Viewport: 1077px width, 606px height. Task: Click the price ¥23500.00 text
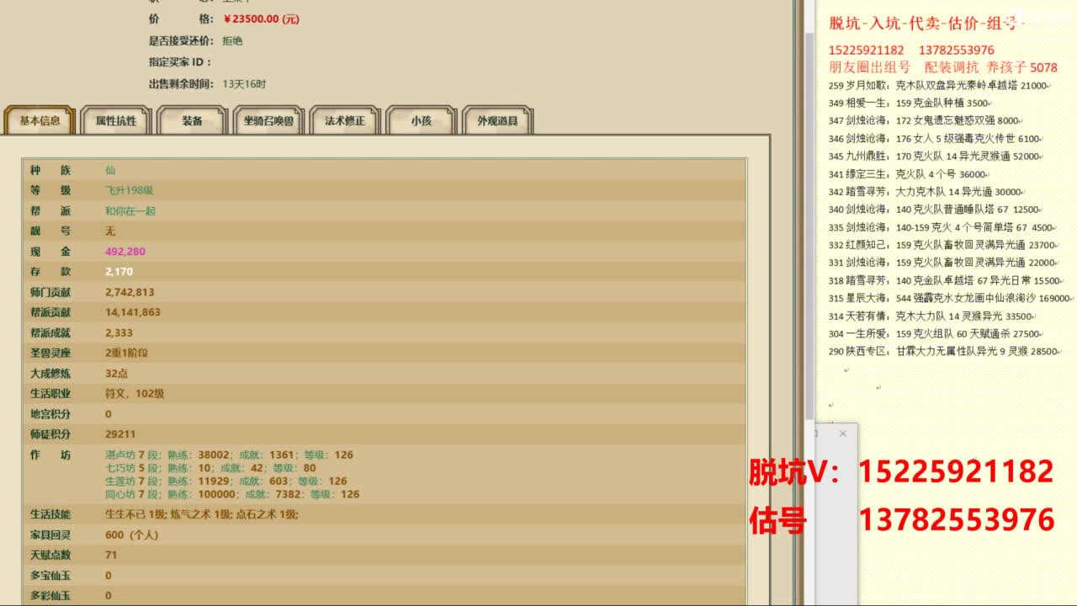(x=262, y=19)
